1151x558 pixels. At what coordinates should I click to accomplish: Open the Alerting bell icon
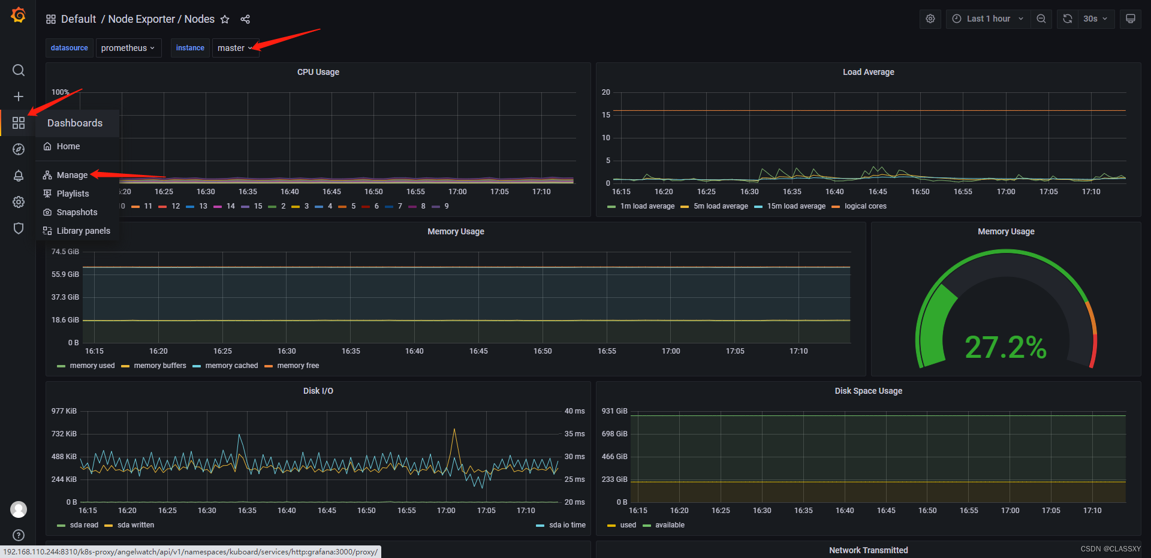tap(19, 176)
